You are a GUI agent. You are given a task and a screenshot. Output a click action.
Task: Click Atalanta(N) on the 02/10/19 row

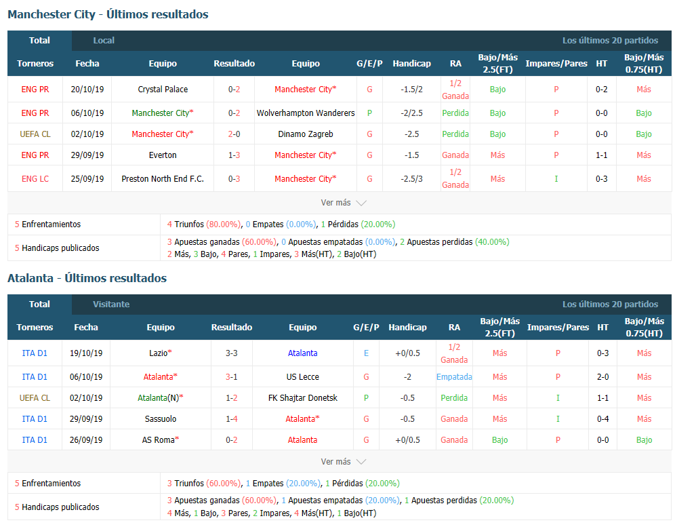pyautogui.click(x=161, y=397)
